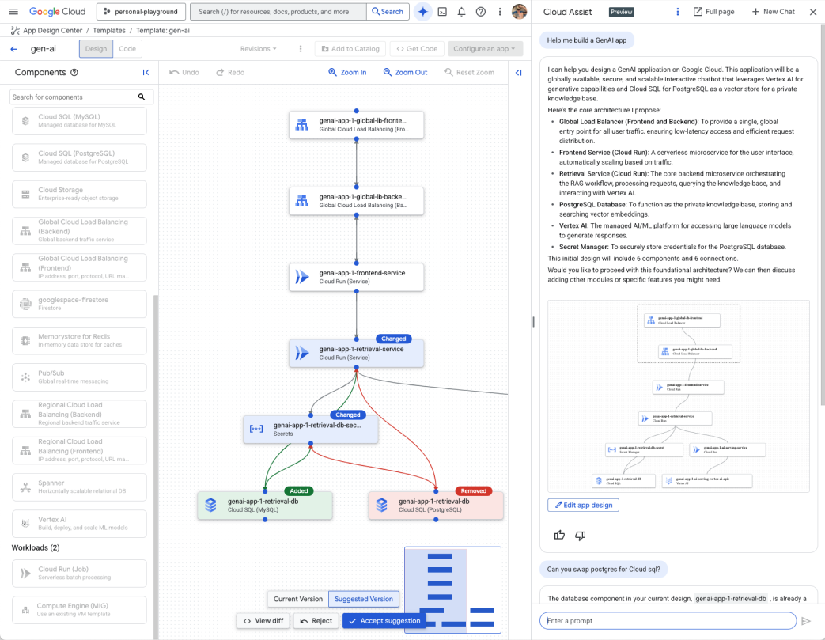The height and width of the screenshot is (640, 825).
Task: Open the personal-playground project picker
Action: (x=141, y=12)
